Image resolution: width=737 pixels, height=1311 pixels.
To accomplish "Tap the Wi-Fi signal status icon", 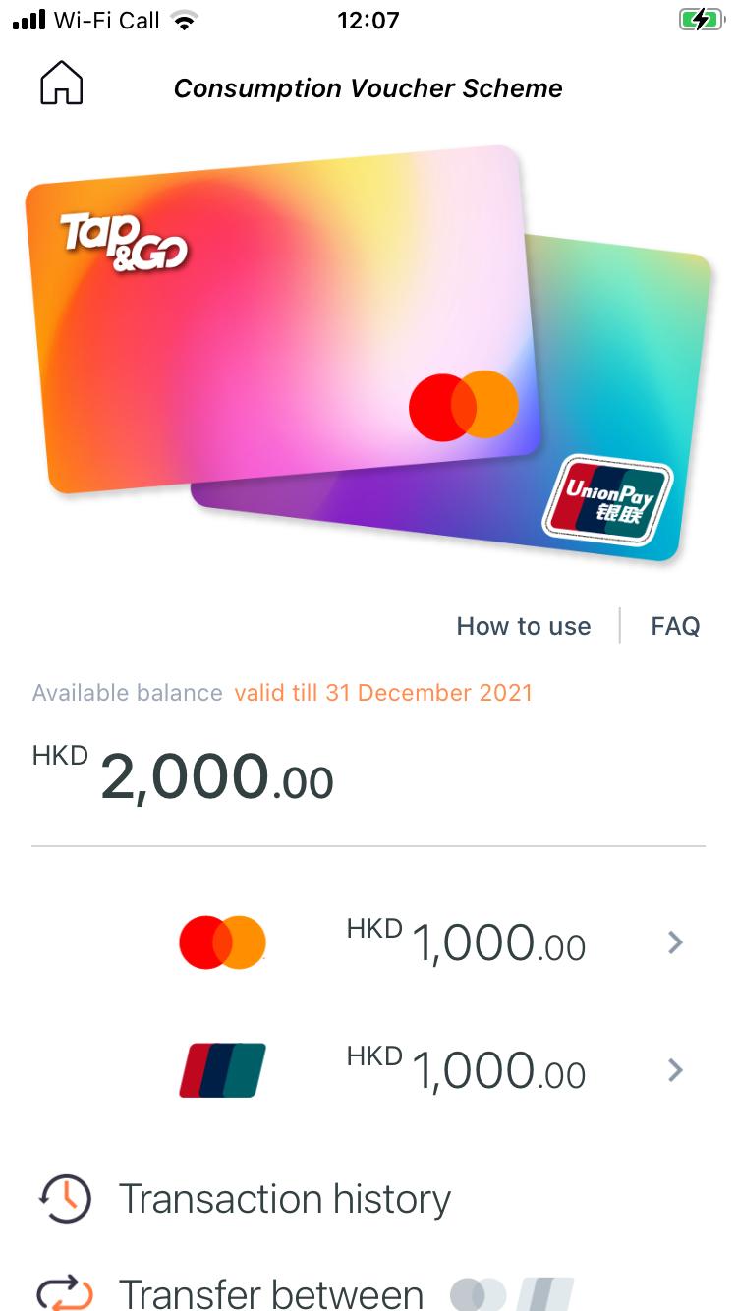I will (183, 20).
